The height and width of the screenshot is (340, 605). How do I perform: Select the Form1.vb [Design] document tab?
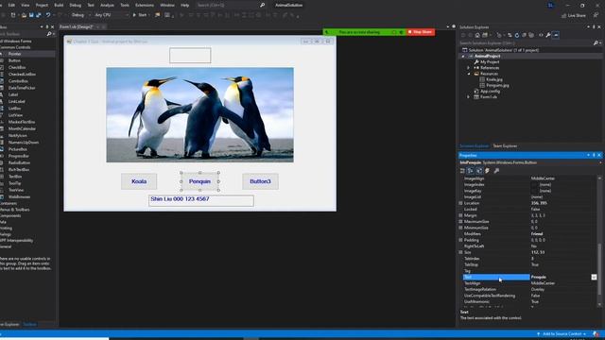click(77, 27)
